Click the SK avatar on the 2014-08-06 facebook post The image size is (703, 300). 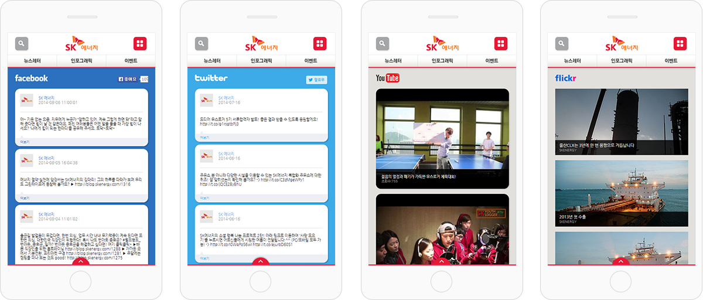(26, 100)
